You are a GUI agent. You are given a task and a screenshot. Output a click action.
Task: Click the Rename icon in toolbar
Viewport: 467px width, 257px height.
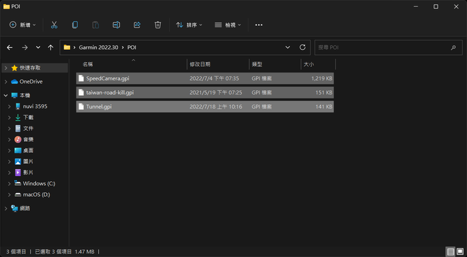(x=116, y=25)
